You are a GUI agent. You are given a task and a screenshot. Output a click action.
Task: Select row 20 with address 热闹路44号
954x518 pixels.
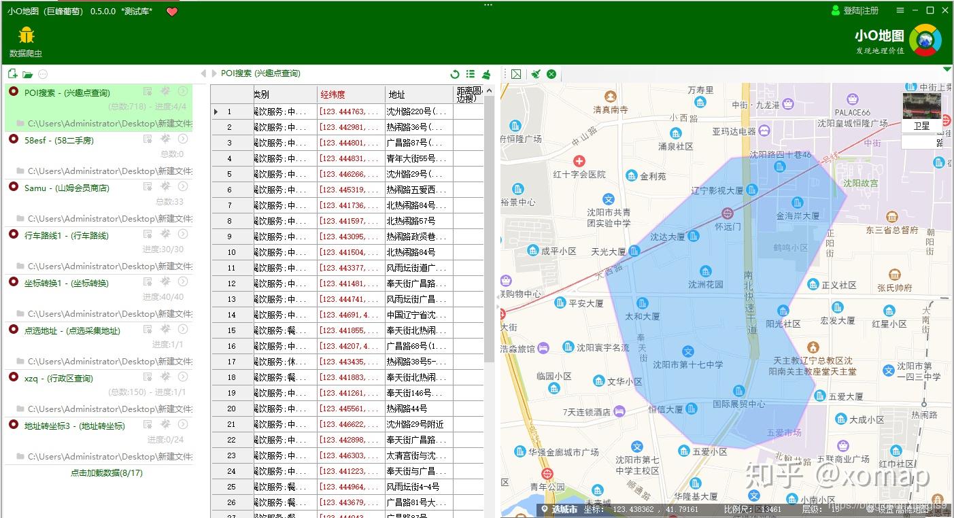[x=347, y=409]
